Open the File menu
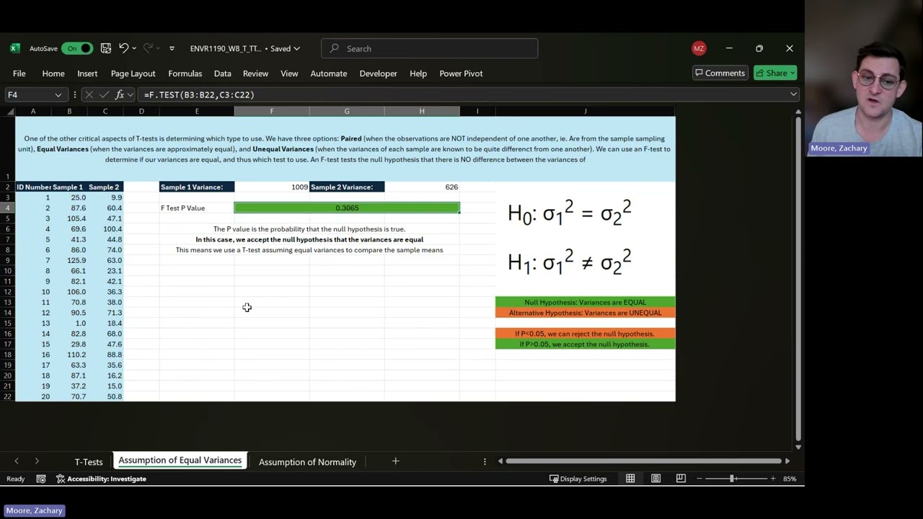Screen dimensions: 923x519 (19, 74)
